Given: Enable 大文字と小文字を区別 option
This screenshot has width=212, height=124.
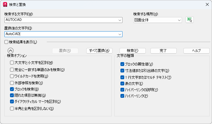Looking at the screenshot, I should coord(12,62).
